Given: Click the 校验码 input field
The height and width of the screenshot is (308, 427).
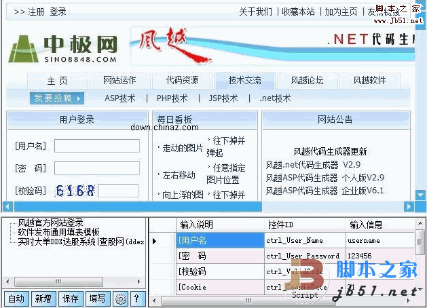Looking at the screenshot, I should click(118, 191).
